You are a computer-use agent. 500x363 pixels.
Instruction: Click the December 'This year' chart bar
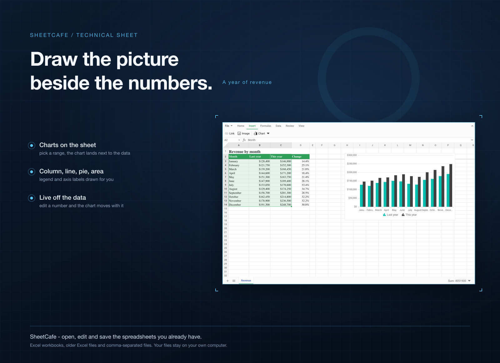pos(451,185)
